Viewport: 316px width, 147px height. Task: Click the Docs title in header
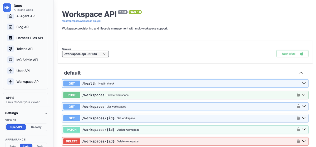[x=18, y=6]
